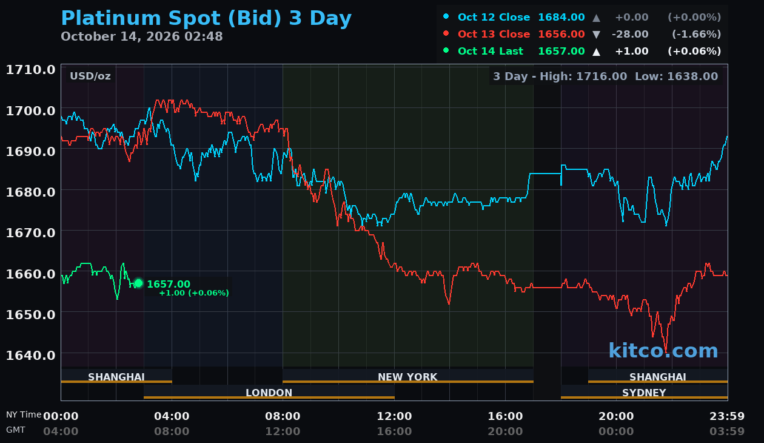The width and height of the screenshot is (764, 443).
Task: Click the USD/oz unit label
Action: (x=90, y=76)
